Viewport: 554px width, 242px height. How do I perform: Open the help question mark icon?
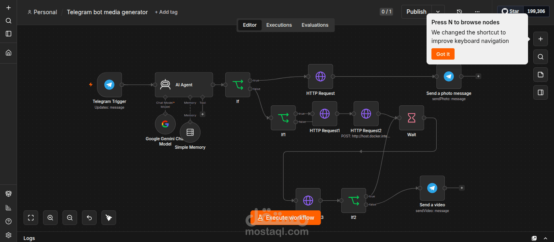click(9, 221)
